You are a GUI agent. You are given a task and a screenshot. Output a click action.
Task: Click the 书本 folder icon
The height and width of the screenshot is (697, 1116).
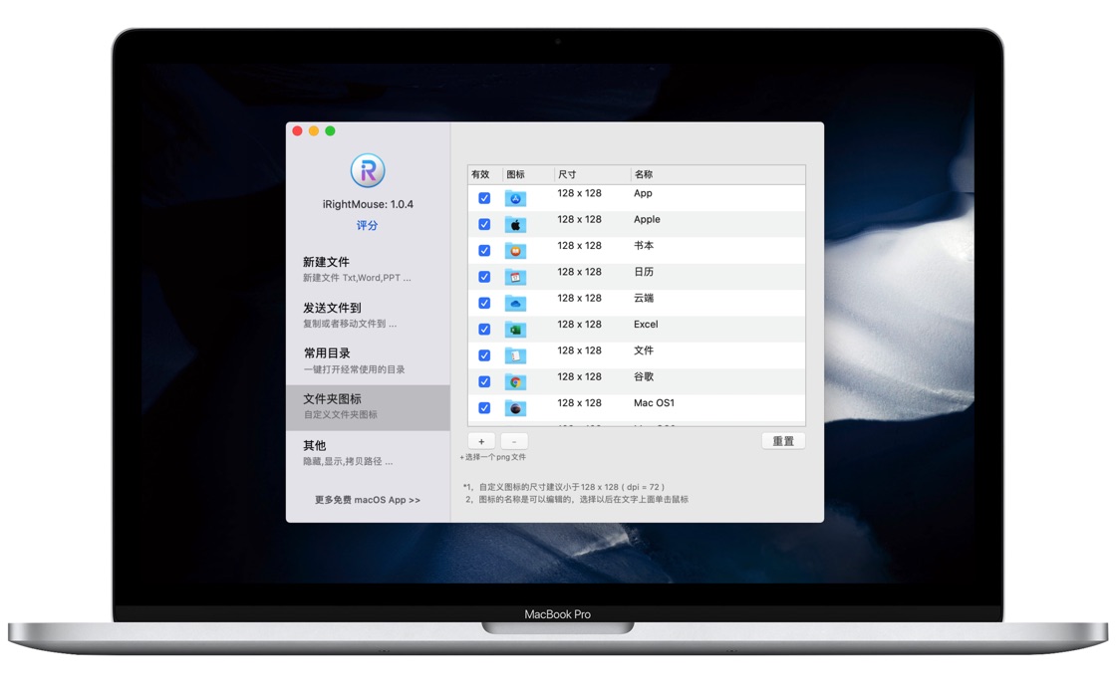(x=515, y=251)
